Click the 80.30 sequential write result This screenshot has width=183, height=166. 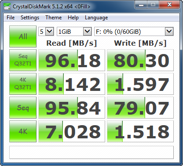(x=140, y=60)
